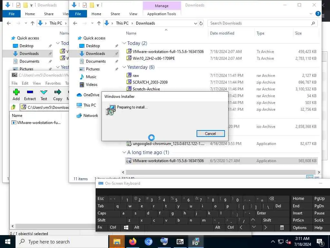Open notification center icon
This screenshot has width=330, height=248.
tap(320, 242)
